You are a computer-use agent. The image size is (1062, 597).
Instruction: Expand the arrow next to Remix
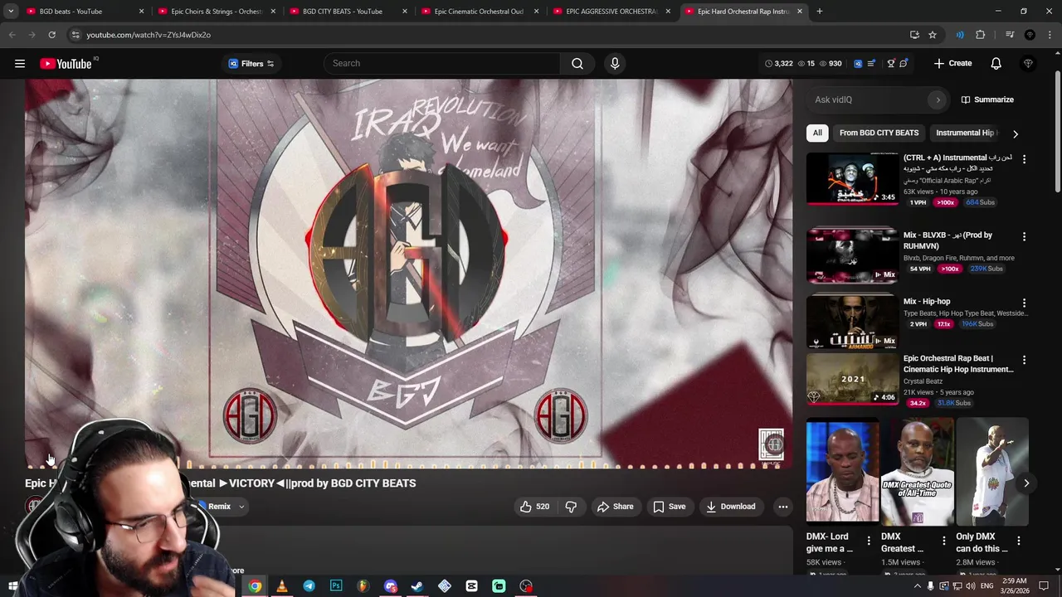tap(241, 507)
